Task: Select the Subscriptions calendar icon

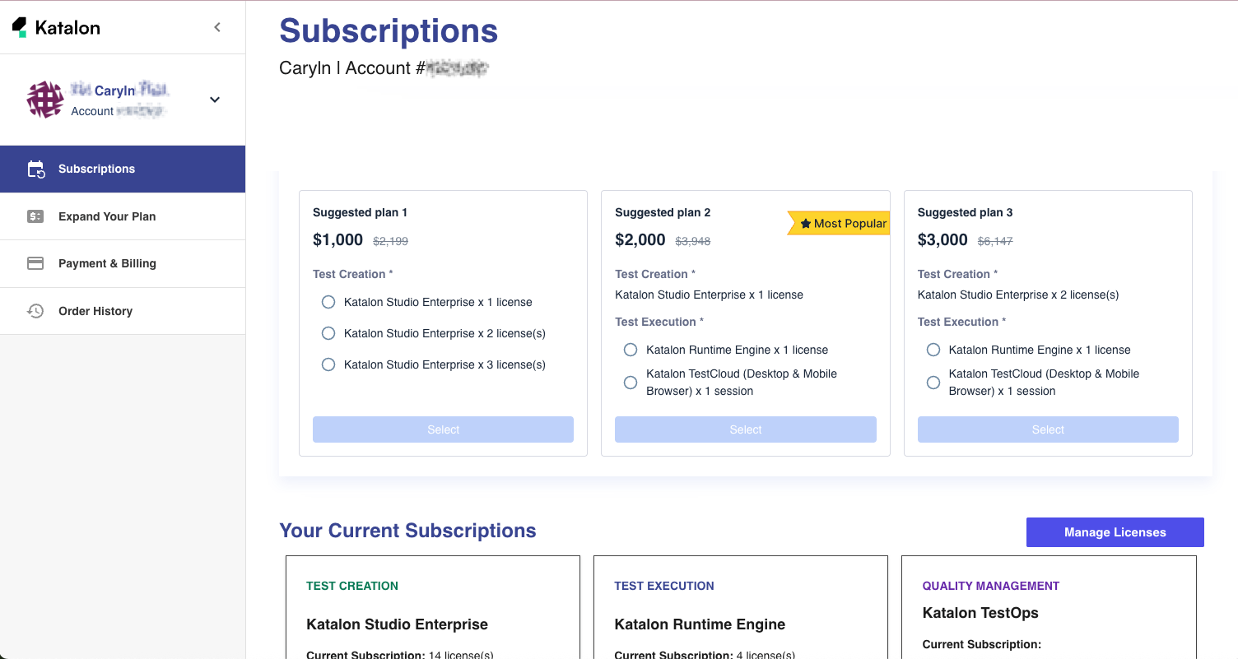Action: 37,169
